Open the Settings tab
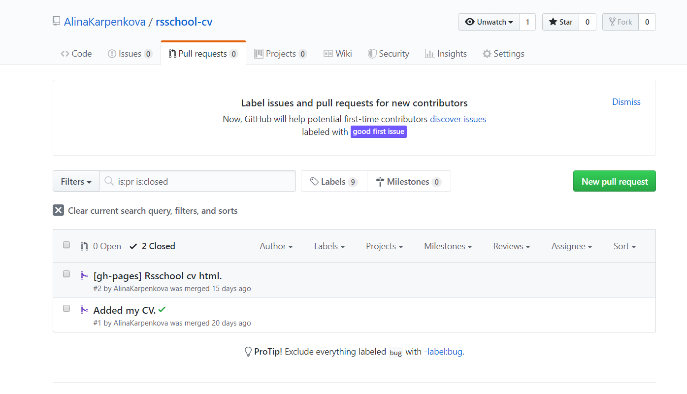Image resolution: width=687 pixels, height=394 pixels. [x=503, y=53]
